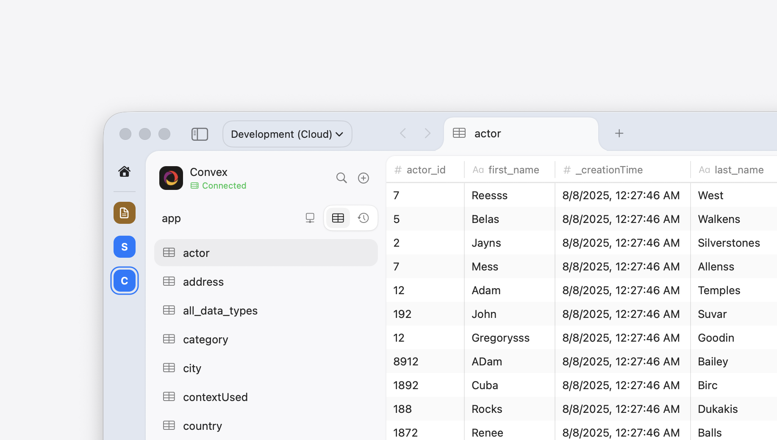Select the last_name cell Birc
This screenshot has height=440, width=777.
click(x=734, y=385)
